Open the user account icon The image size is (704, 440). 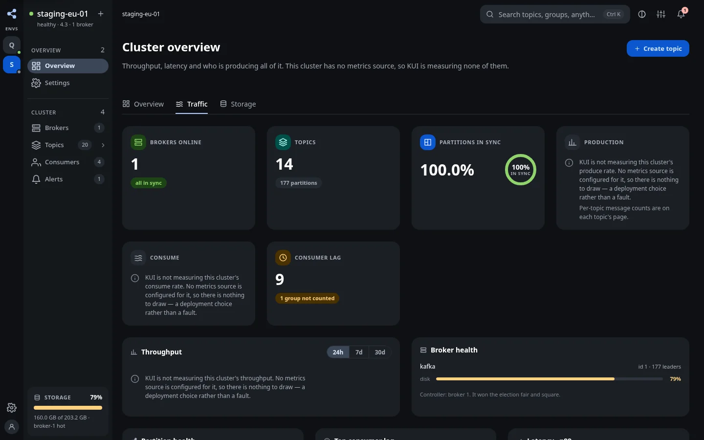[12, 427]
